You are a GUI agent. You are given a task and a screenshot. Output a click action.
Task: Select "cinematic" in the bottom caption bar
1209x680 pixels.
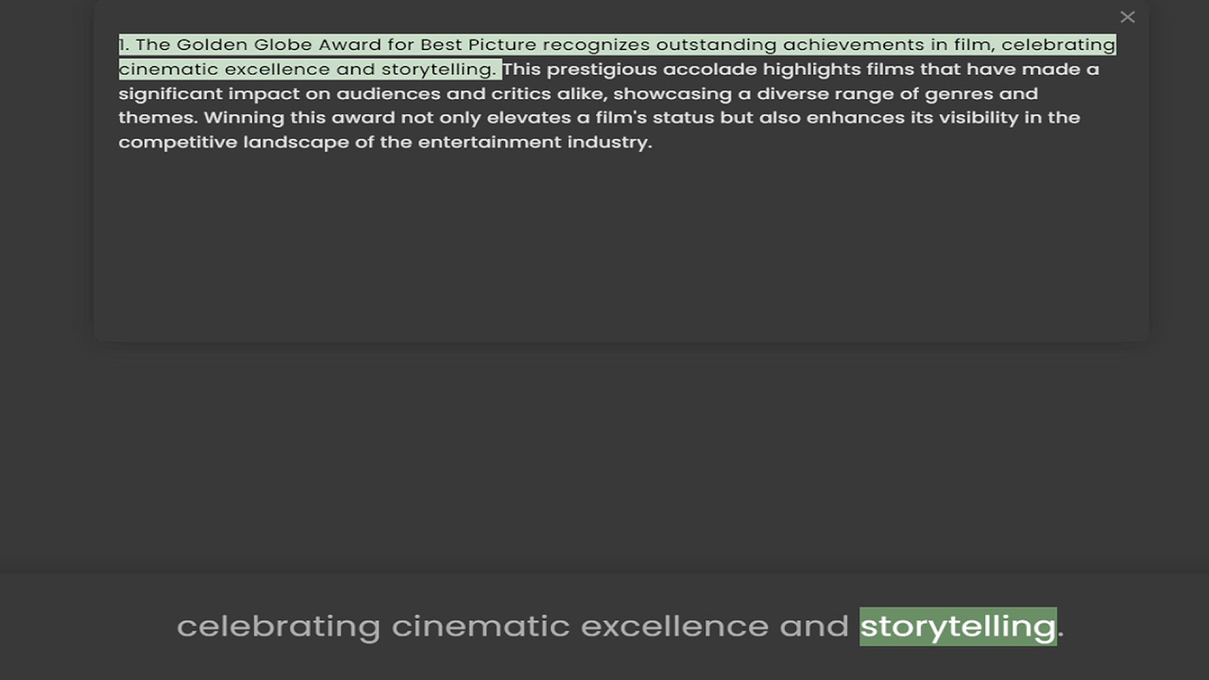pos(480,626)
